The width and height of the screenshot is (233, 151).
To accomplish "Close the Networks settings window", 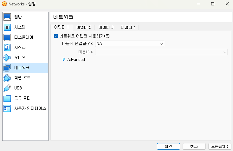I will [x=227, y=4].
